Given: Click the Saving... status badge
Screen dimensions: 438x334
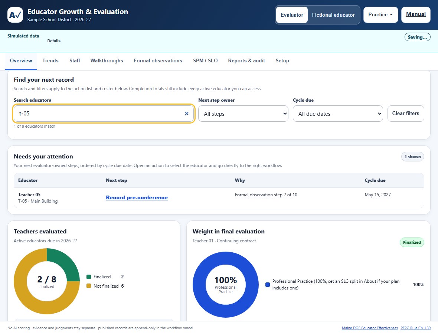Looking at the screenshot, I should tap(417, 37).
